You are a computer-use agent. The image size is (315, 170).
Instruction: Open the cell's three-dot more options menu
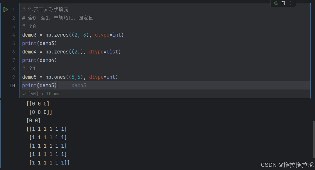(291, 3)
